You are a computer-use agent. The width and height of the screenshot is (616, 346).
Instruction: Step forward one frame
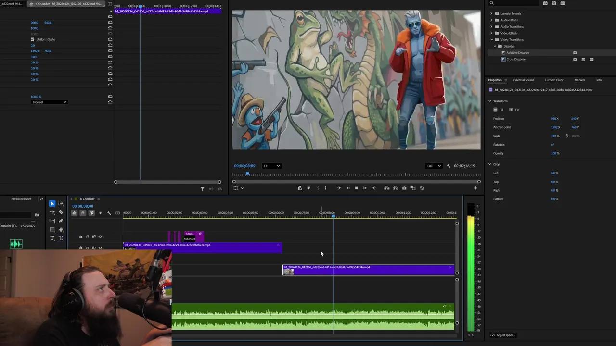pyautogui.click(x=365, y=188)
